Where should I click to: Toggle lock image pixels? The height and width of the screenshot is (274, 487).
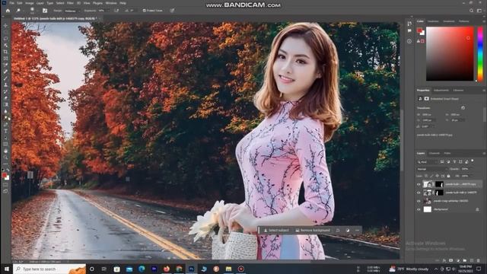[x=431, y=176]
